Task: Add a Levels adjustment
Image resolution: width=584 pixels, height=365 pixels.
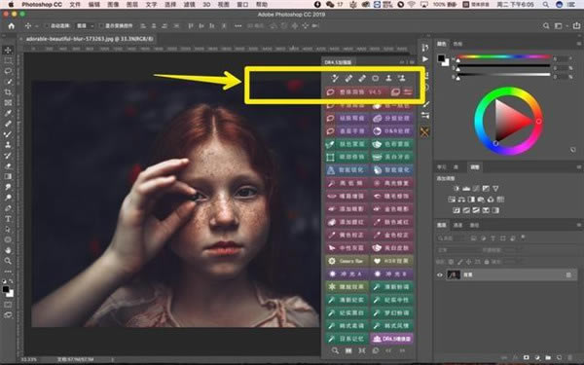Action: [466, 189]
